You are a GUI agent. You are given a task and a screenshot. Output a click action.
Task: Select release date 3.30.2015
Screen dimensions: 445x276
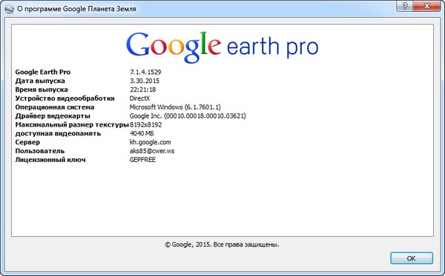pyautogui.click(x=145, y=81)
